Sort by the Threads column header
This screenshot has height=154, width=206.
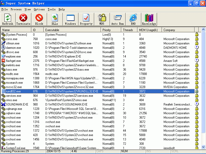(x=129, y=30)
